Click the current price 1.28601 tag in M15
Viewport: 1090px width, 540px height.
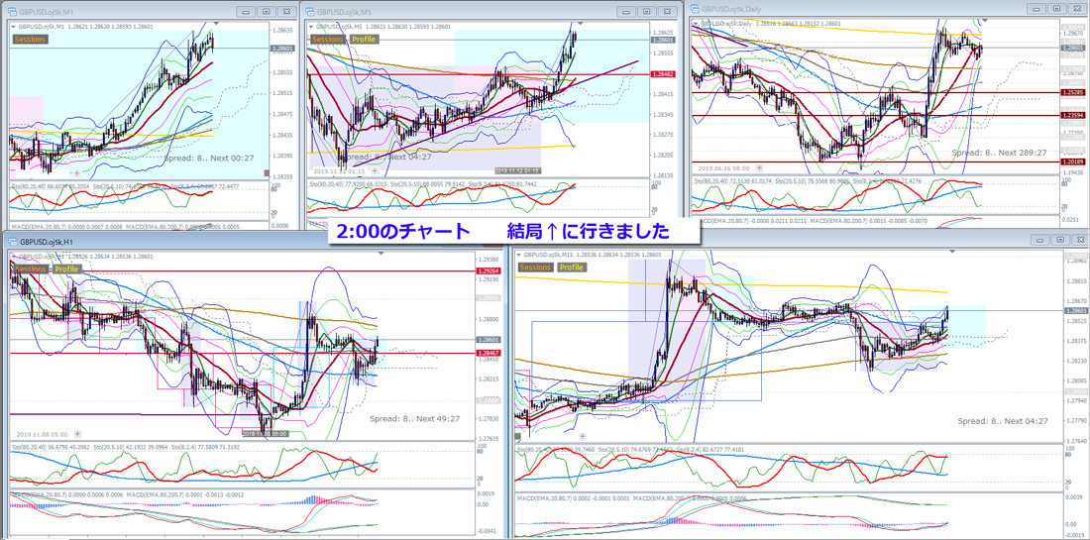click(x=1075, y=311)
